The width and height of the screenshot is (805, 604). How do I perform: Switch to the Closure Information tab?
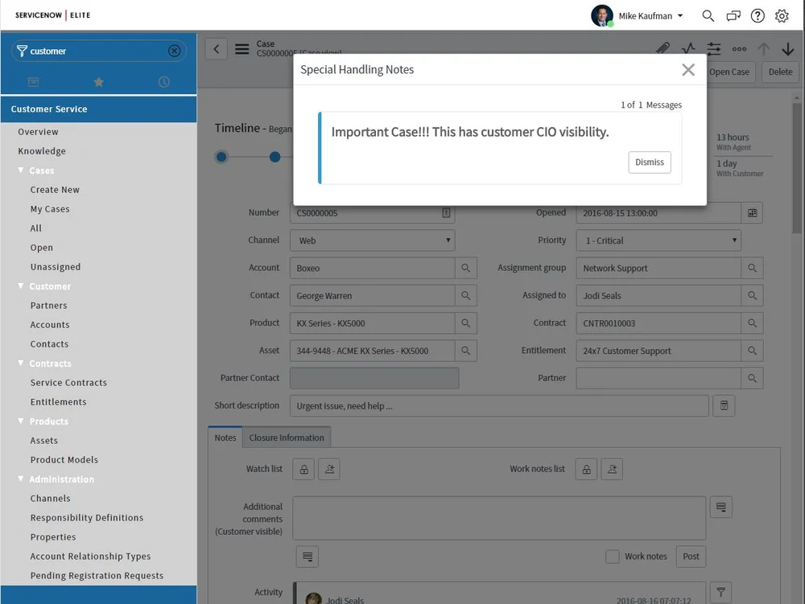coord(287,438)
